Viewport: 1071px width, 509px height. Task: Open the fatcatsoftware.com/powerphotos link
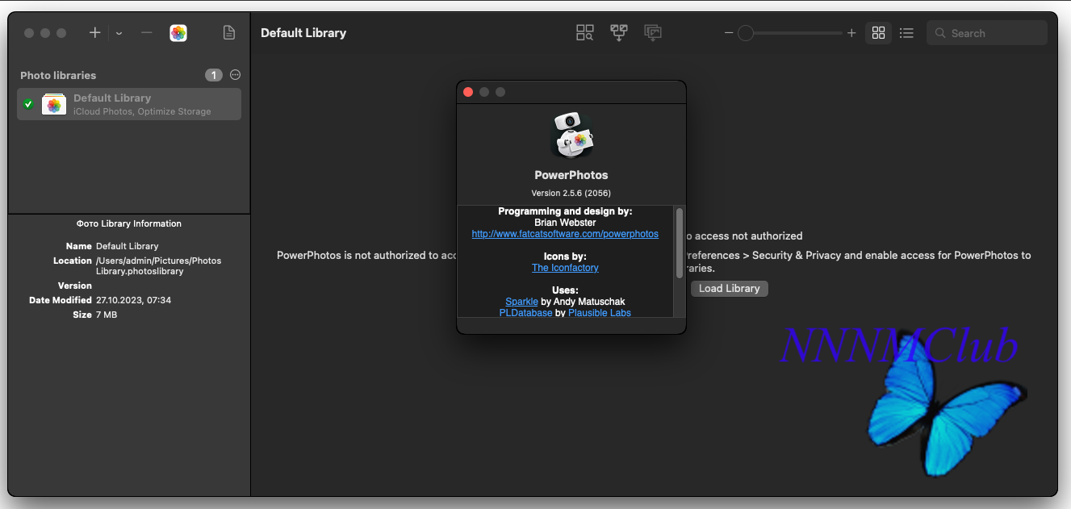[565, 234]
